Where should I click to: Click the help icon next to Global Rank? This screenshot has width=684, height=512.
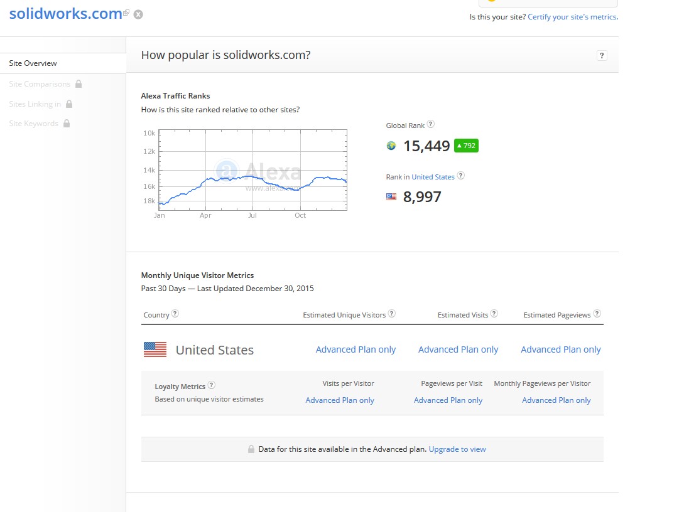pos(431,125)
